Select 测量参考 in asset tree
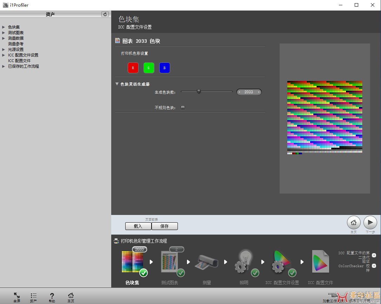 tap(16, 44)
